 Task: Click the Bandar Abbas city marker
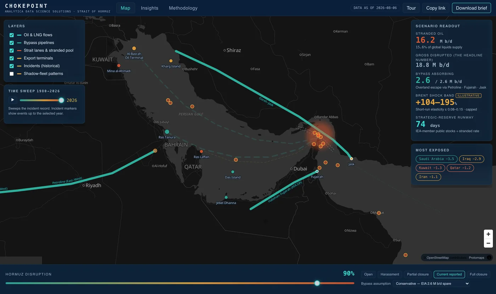(x=315, y=117)
